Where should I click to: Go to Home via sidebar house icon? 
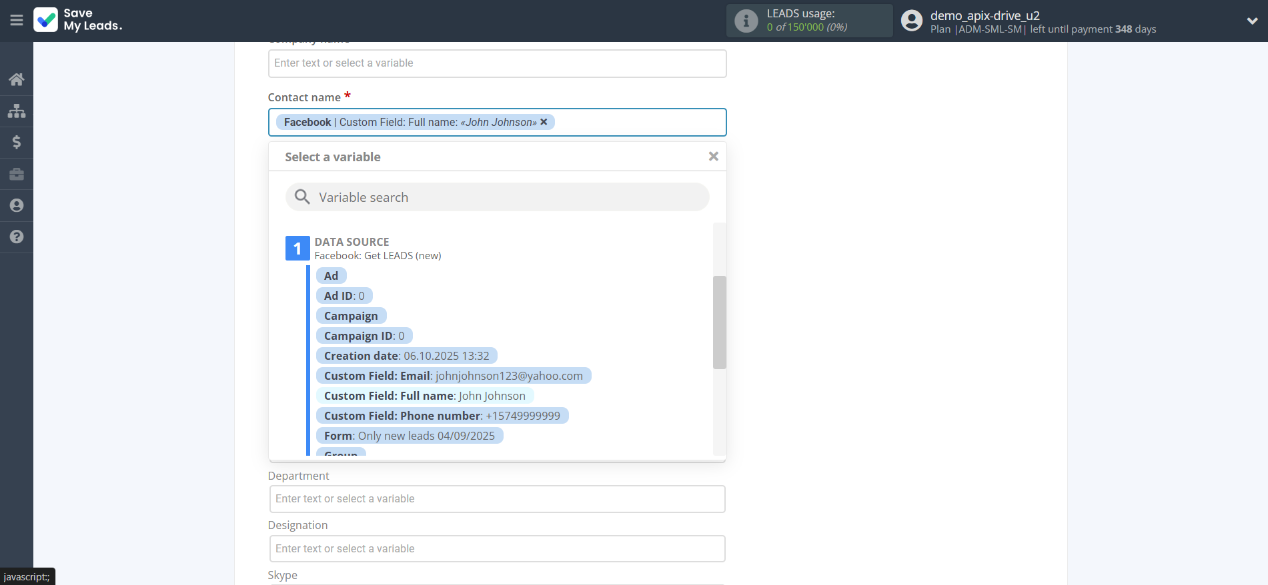[17, 79]
